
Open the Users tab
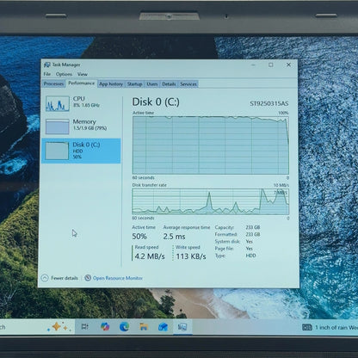(x=152, y=84)
